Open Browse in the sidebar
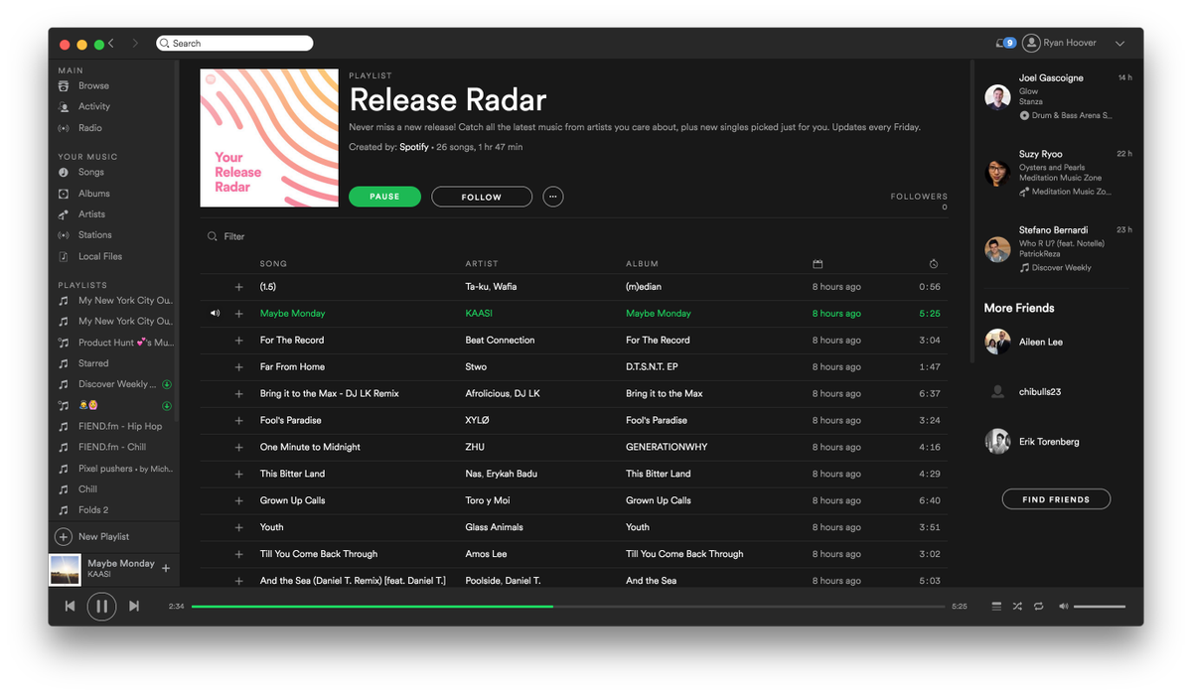 (x=93, y=85)
